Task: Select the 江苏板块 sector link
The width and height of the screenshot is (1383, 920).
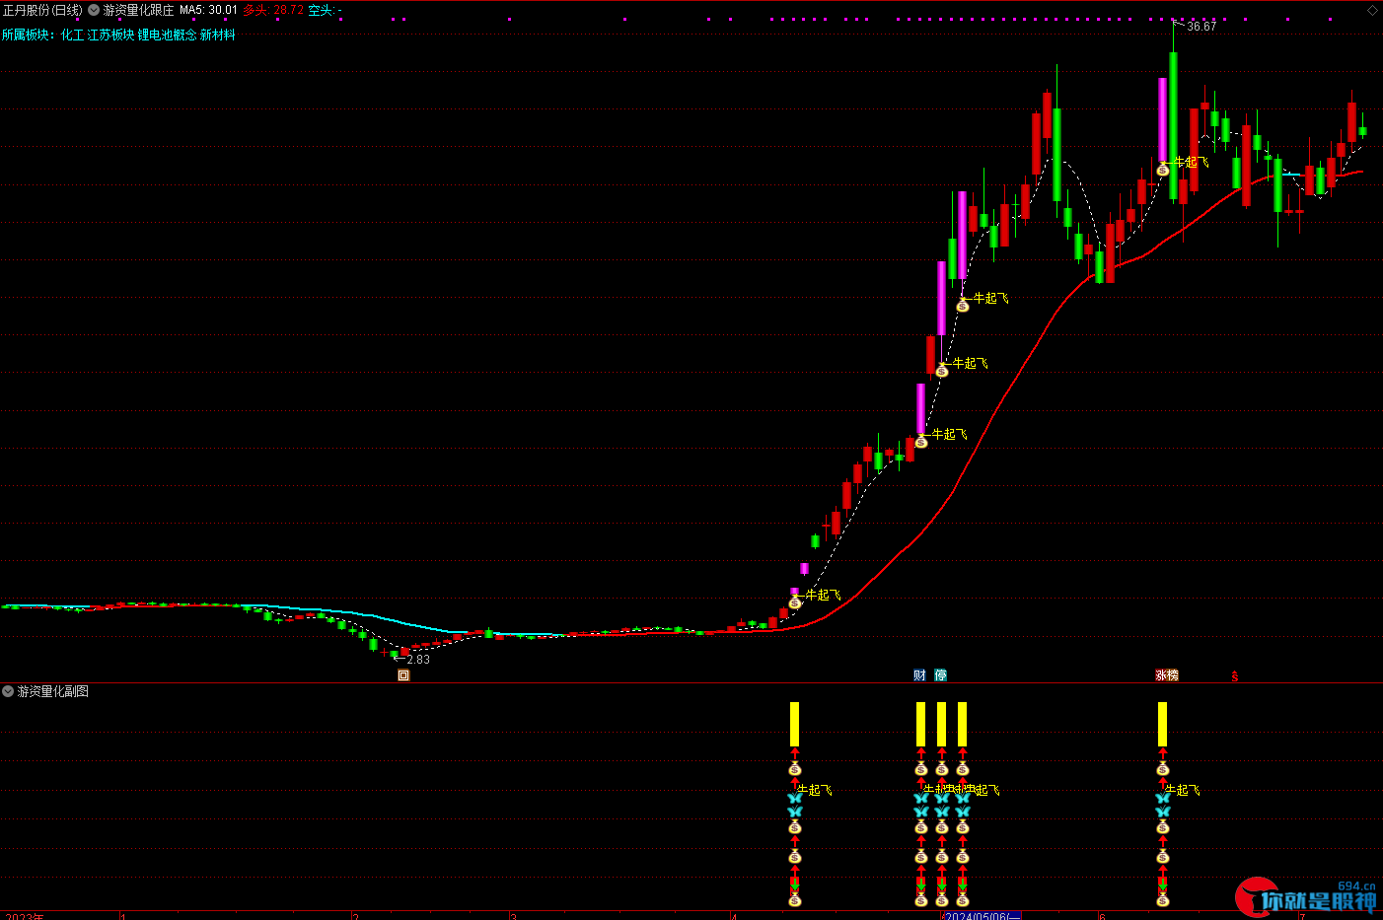Action: click(x=110, y=35)
